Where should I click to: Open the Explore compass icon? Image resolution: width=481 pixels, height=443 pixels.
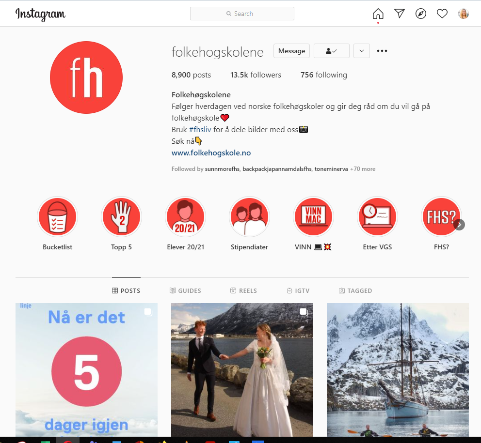(x=420, y=14)
